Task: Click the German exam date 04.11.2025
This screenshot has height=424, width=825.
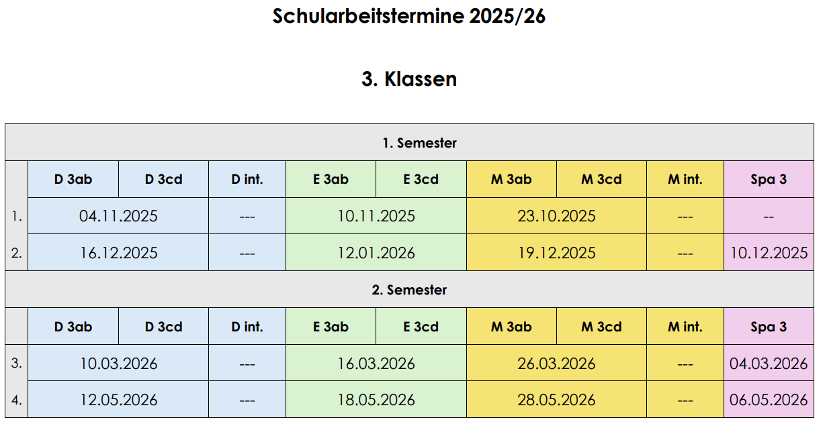Action: (118, 216)
